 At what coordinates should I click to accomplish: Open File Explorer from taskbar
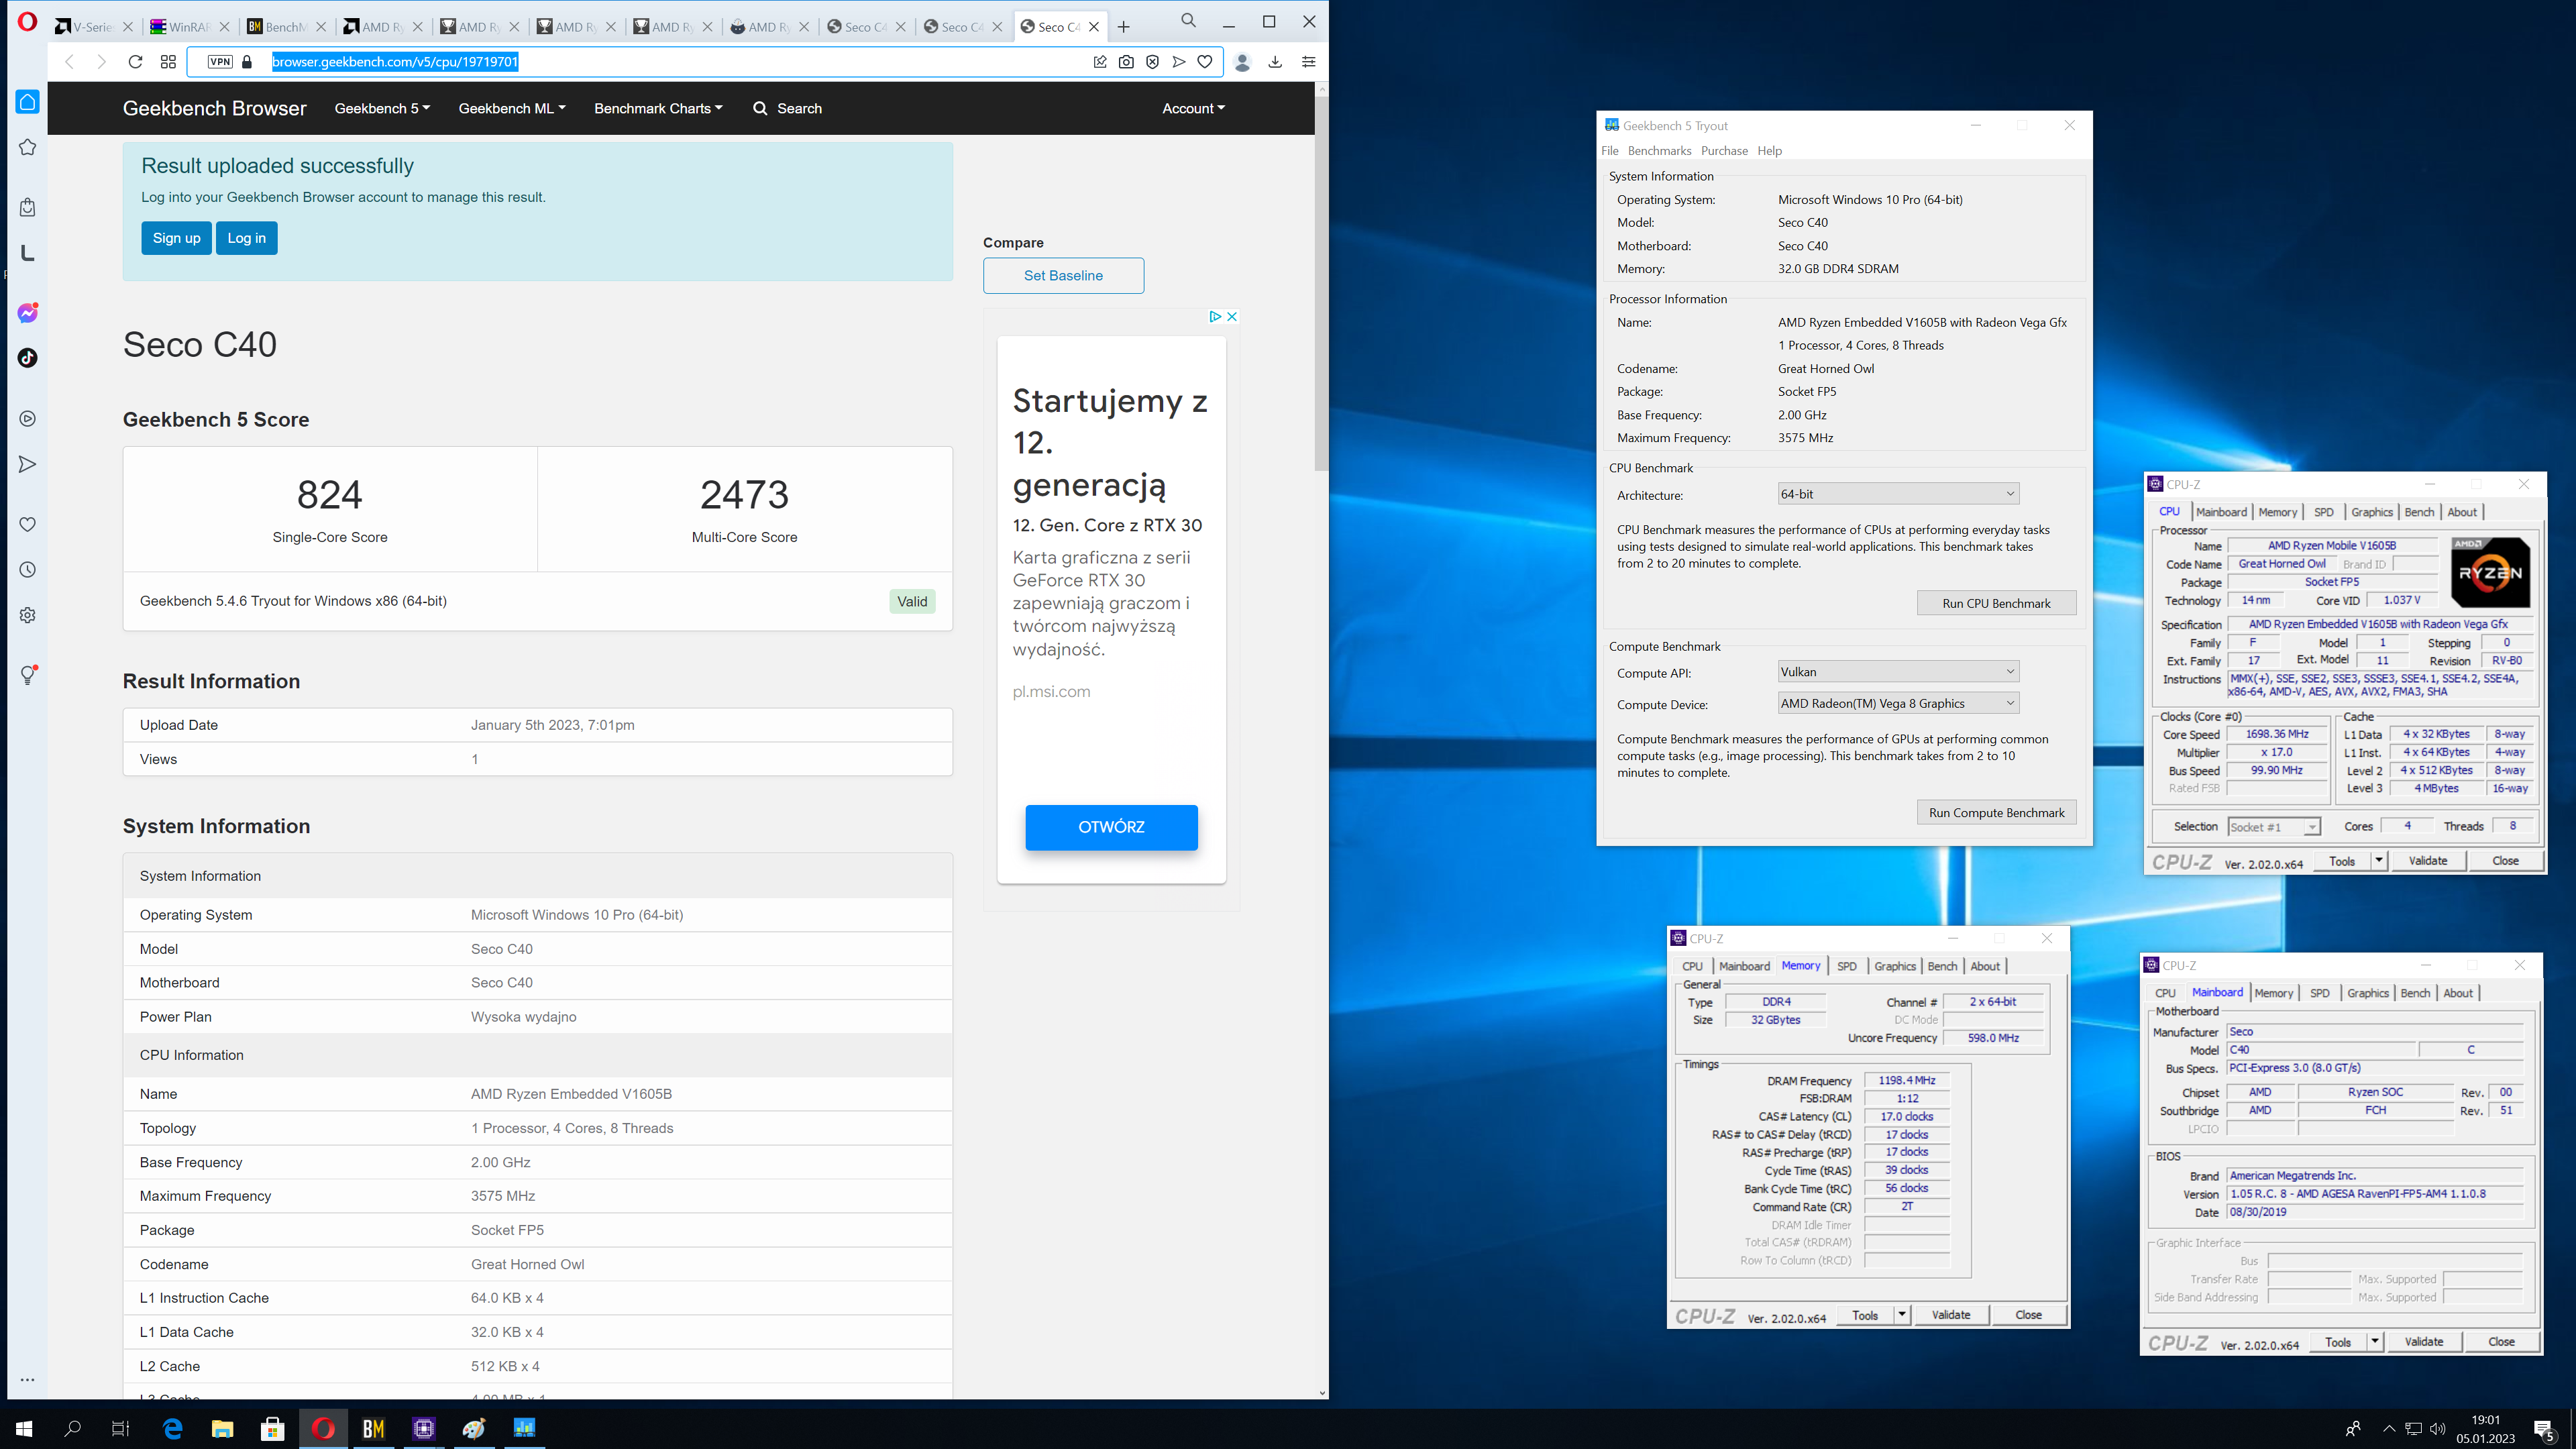[222, 1428]
